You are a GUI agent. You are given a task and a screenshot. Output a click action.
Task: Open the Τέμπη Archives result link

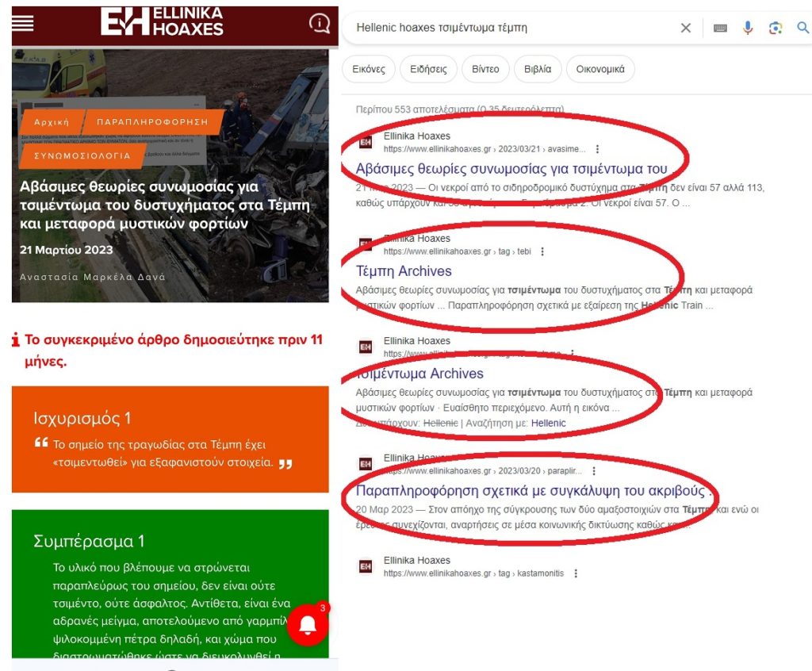click(404, 271)
